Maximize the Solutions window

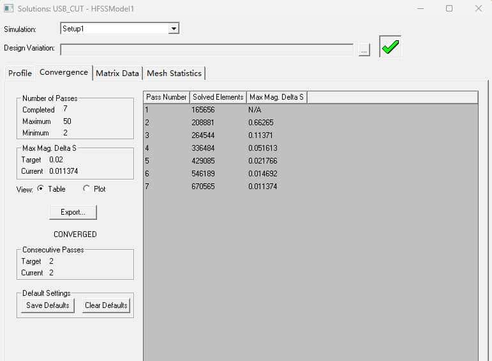coord(449,9)
